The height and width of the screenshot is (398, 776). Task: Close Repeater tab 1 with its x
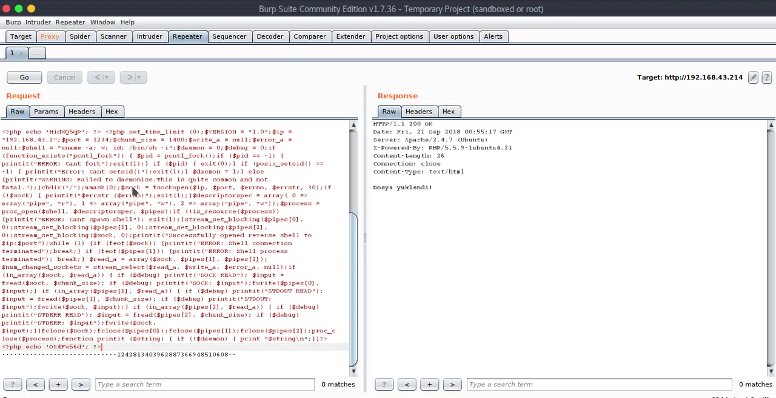coord(21,53)
